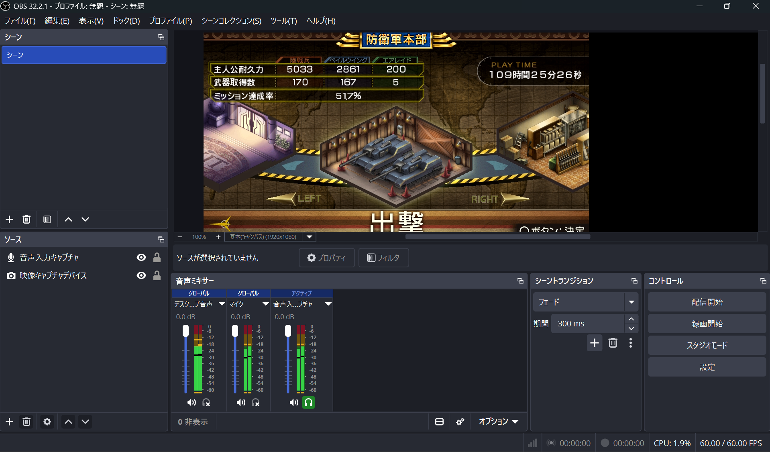This screenshot has width=770, height=452.
Task: Move scene up with the up arrow
Action: point(69,219)
